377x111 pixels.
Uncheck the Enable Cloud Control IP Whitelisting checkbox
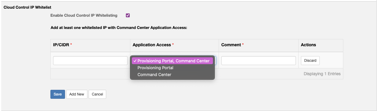tap(128, 15)
